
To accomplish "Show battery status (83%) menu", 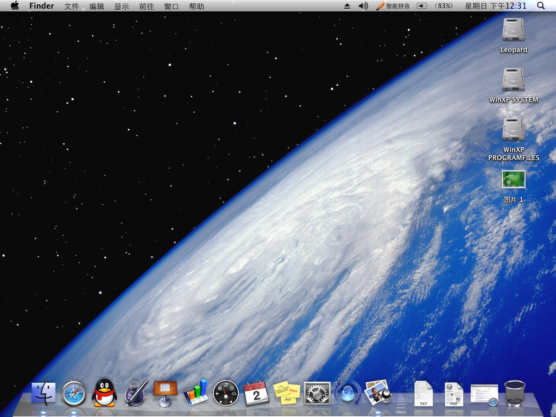I will point(435,5).
